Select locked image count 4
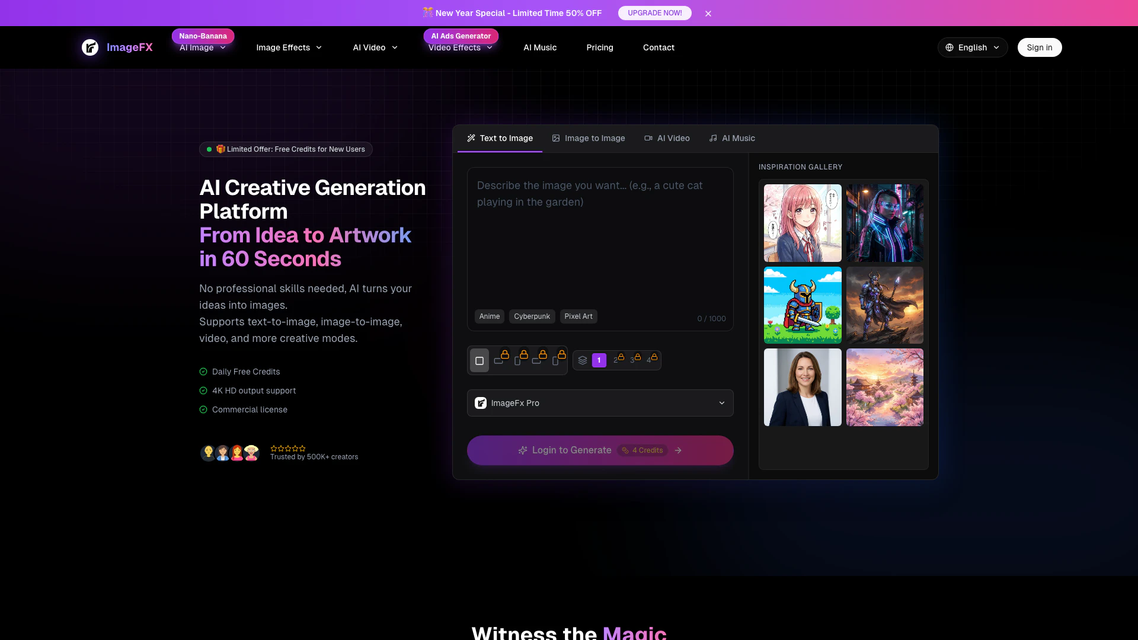Viewport: 1138px width, 640px height. pos(650,360)
